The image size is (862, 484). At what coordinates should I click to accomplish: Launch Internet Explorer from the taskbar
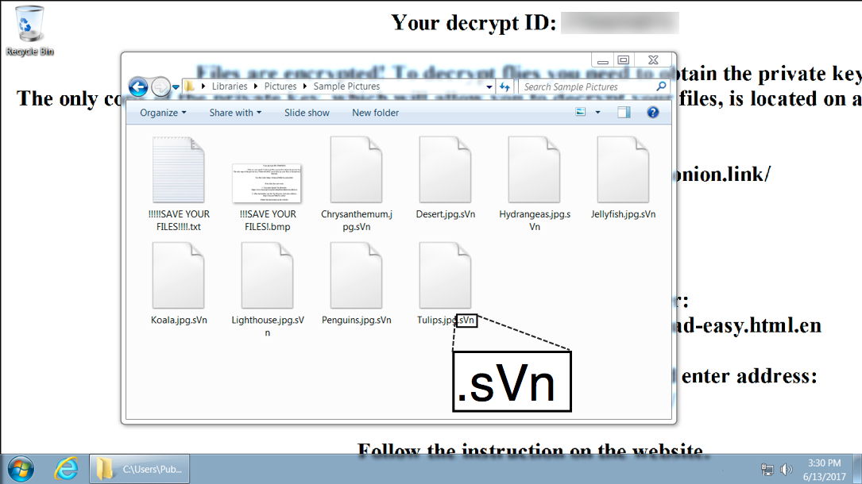66,469
